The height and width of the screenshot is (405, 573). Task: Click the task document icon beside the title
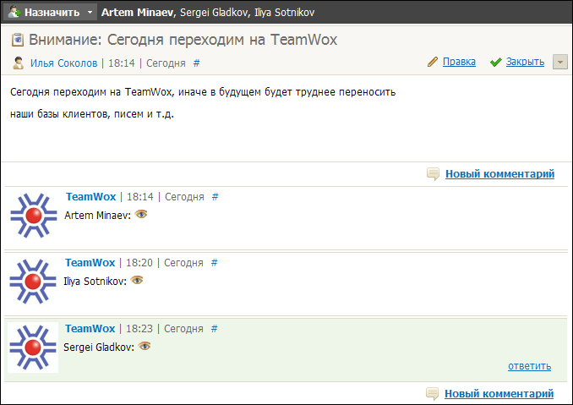click(18, 40)
